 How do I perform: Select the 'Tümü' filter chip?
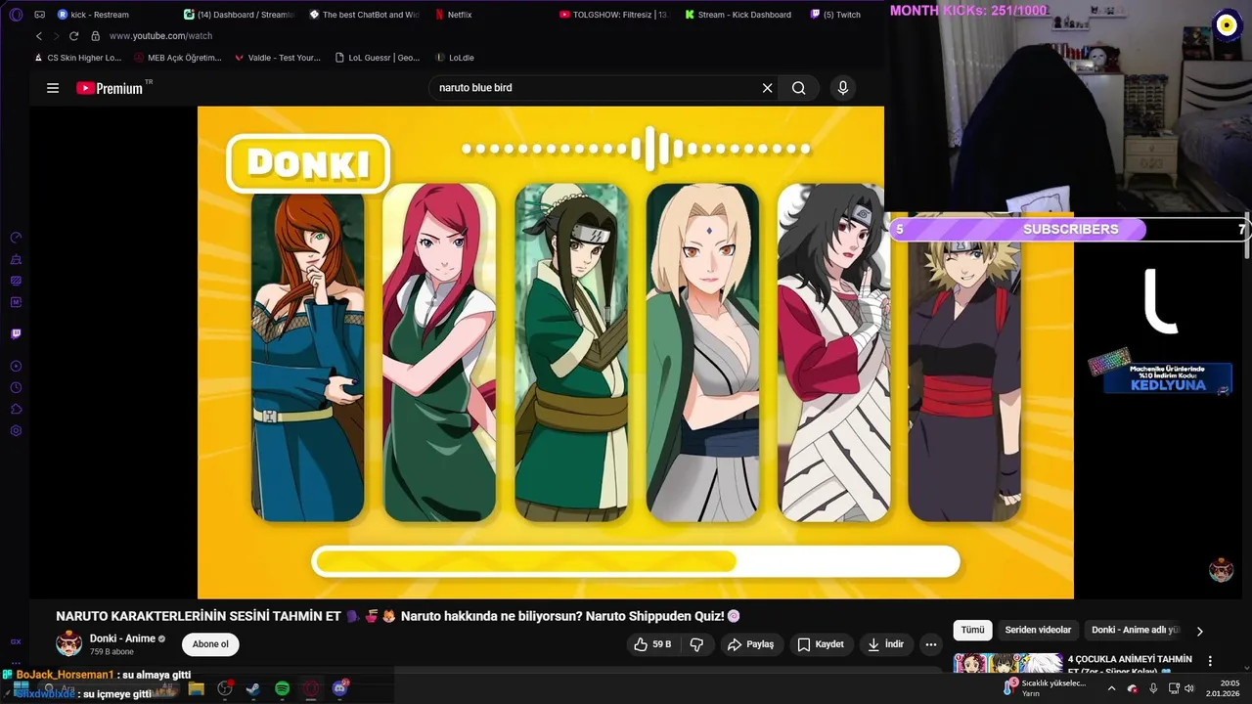(972, 631)
